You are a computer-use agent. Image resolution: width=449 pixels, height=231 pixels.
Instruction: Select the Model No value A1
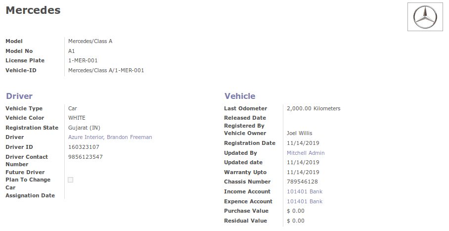point(71,51)
